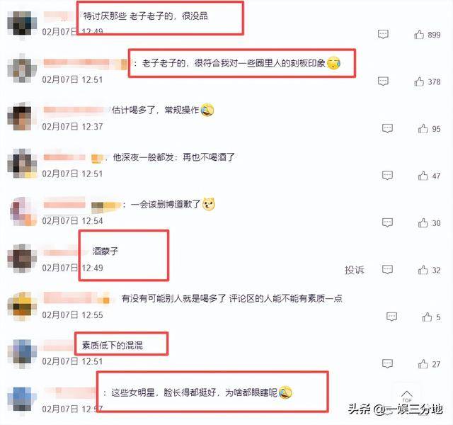Reply to the 素质低下的混混 comment
Viewport: 453px width, 425px height.
point(387,363)
